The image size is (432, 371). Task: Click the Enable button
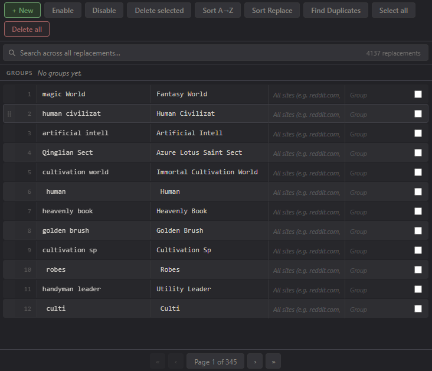click(x=63, y=10)
